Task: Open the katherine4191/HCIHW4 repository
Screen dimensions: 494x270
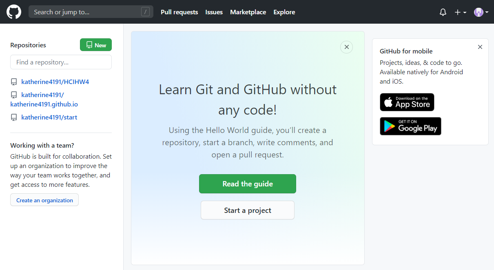Action: click(55, 82)
